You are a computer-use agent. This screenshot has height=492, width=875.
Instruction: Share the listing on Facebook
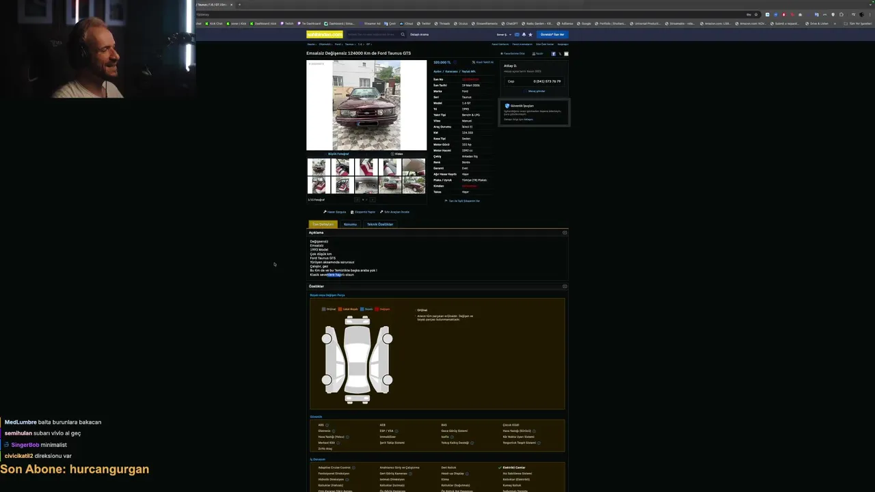(x=554, y=53)
